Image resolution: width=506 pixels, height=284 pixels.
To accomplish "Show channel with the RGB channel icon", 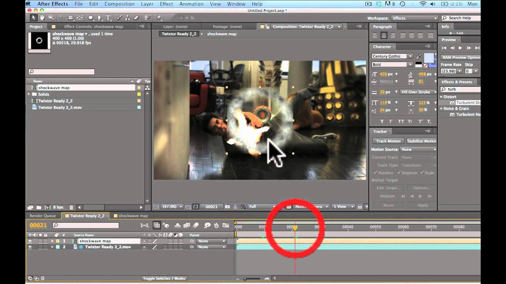I will (x=243, y=206).
